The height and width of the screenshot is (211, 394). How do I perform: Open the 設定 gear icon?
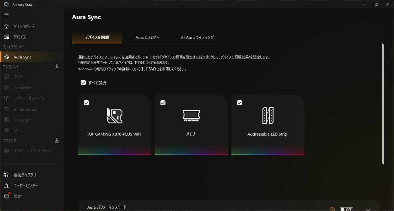[7, 196]
